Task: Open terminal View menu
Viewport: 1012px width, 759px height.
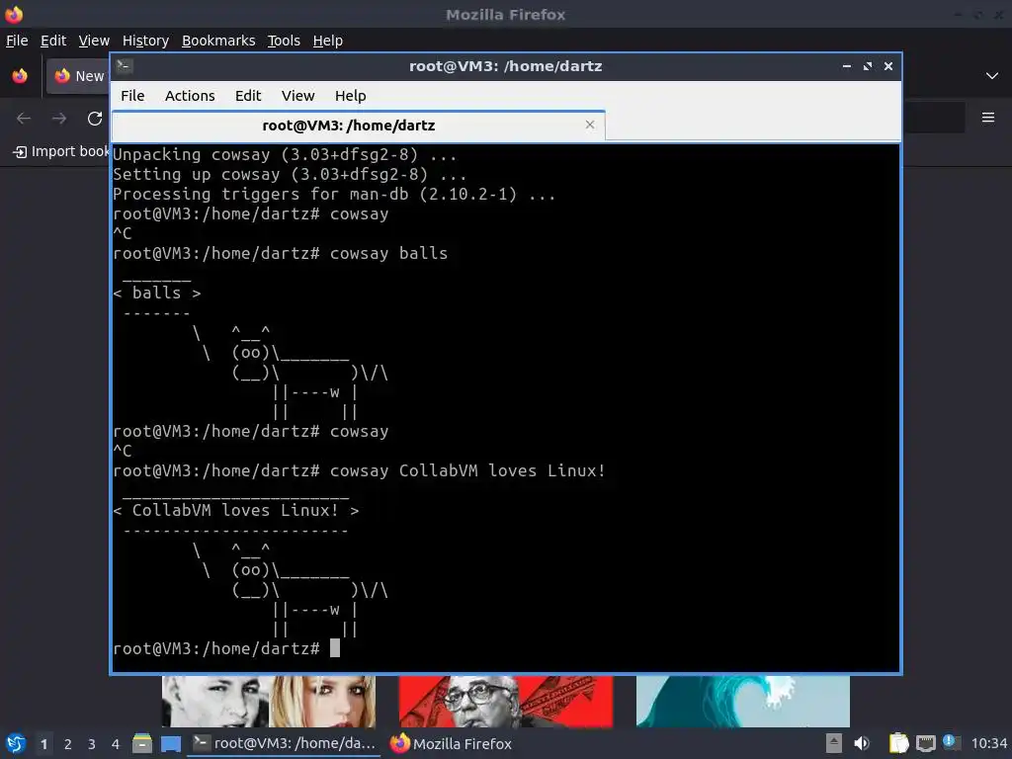Action: click(297, 96)
